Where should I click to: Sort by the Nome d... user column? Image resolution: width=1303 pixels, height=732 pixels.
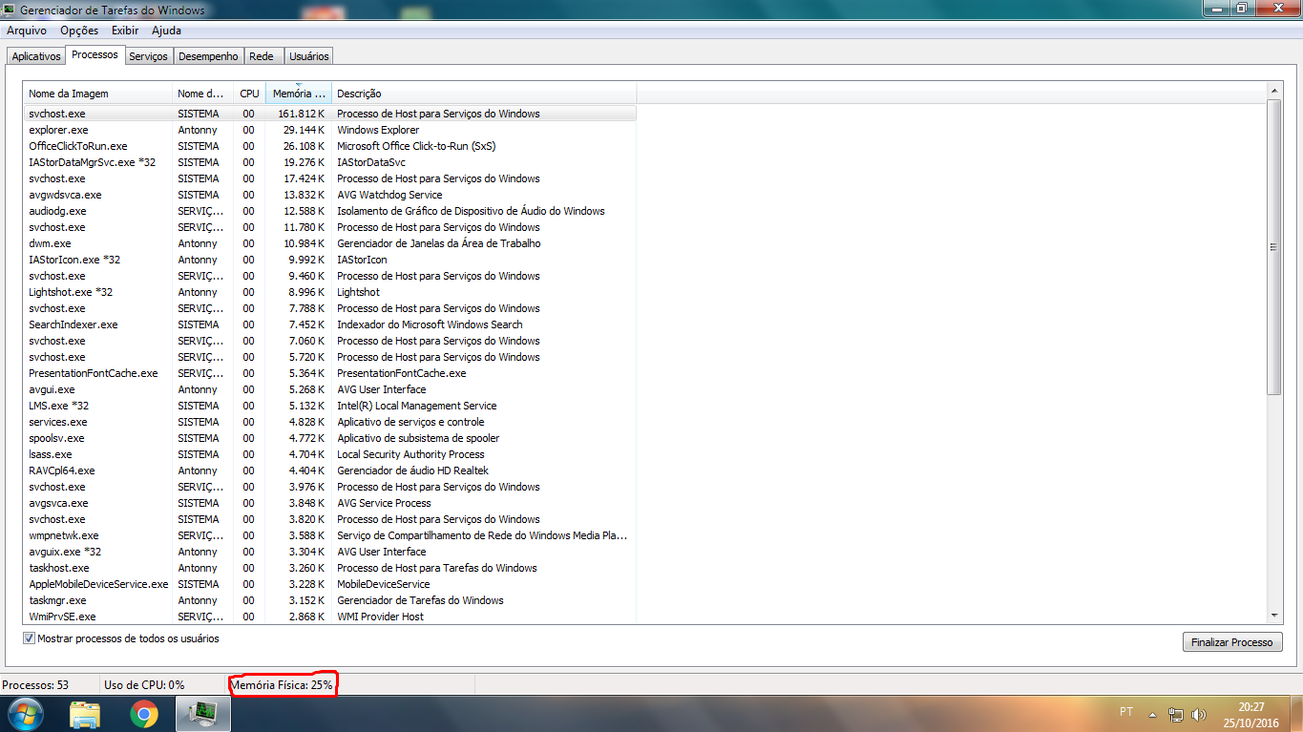203,94
